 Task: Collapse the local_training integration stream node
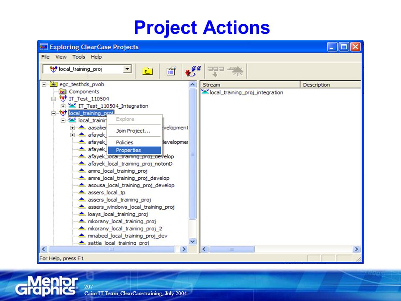[x=63, y=120]
